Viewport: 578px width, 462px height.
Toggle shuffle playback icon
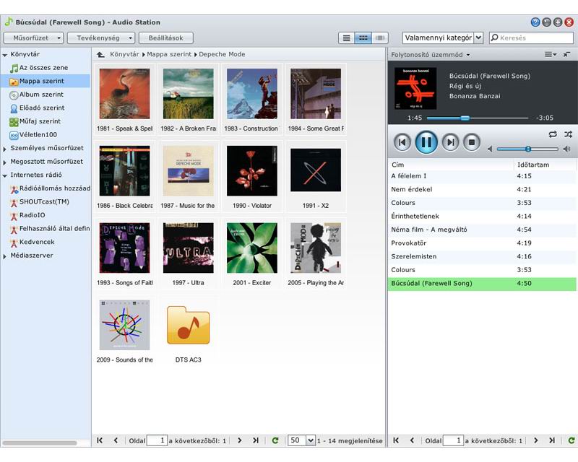point(567,134)
